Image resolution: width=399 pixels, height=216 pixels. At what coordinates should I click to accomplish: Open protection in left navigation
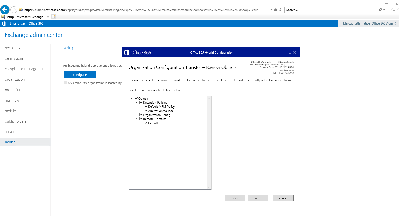pyautogui.click(x=13, y=90)
